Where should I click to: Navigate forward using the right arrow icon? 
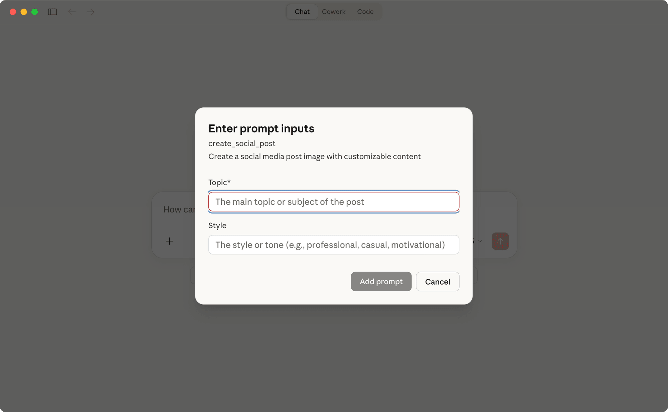point(90,12)
